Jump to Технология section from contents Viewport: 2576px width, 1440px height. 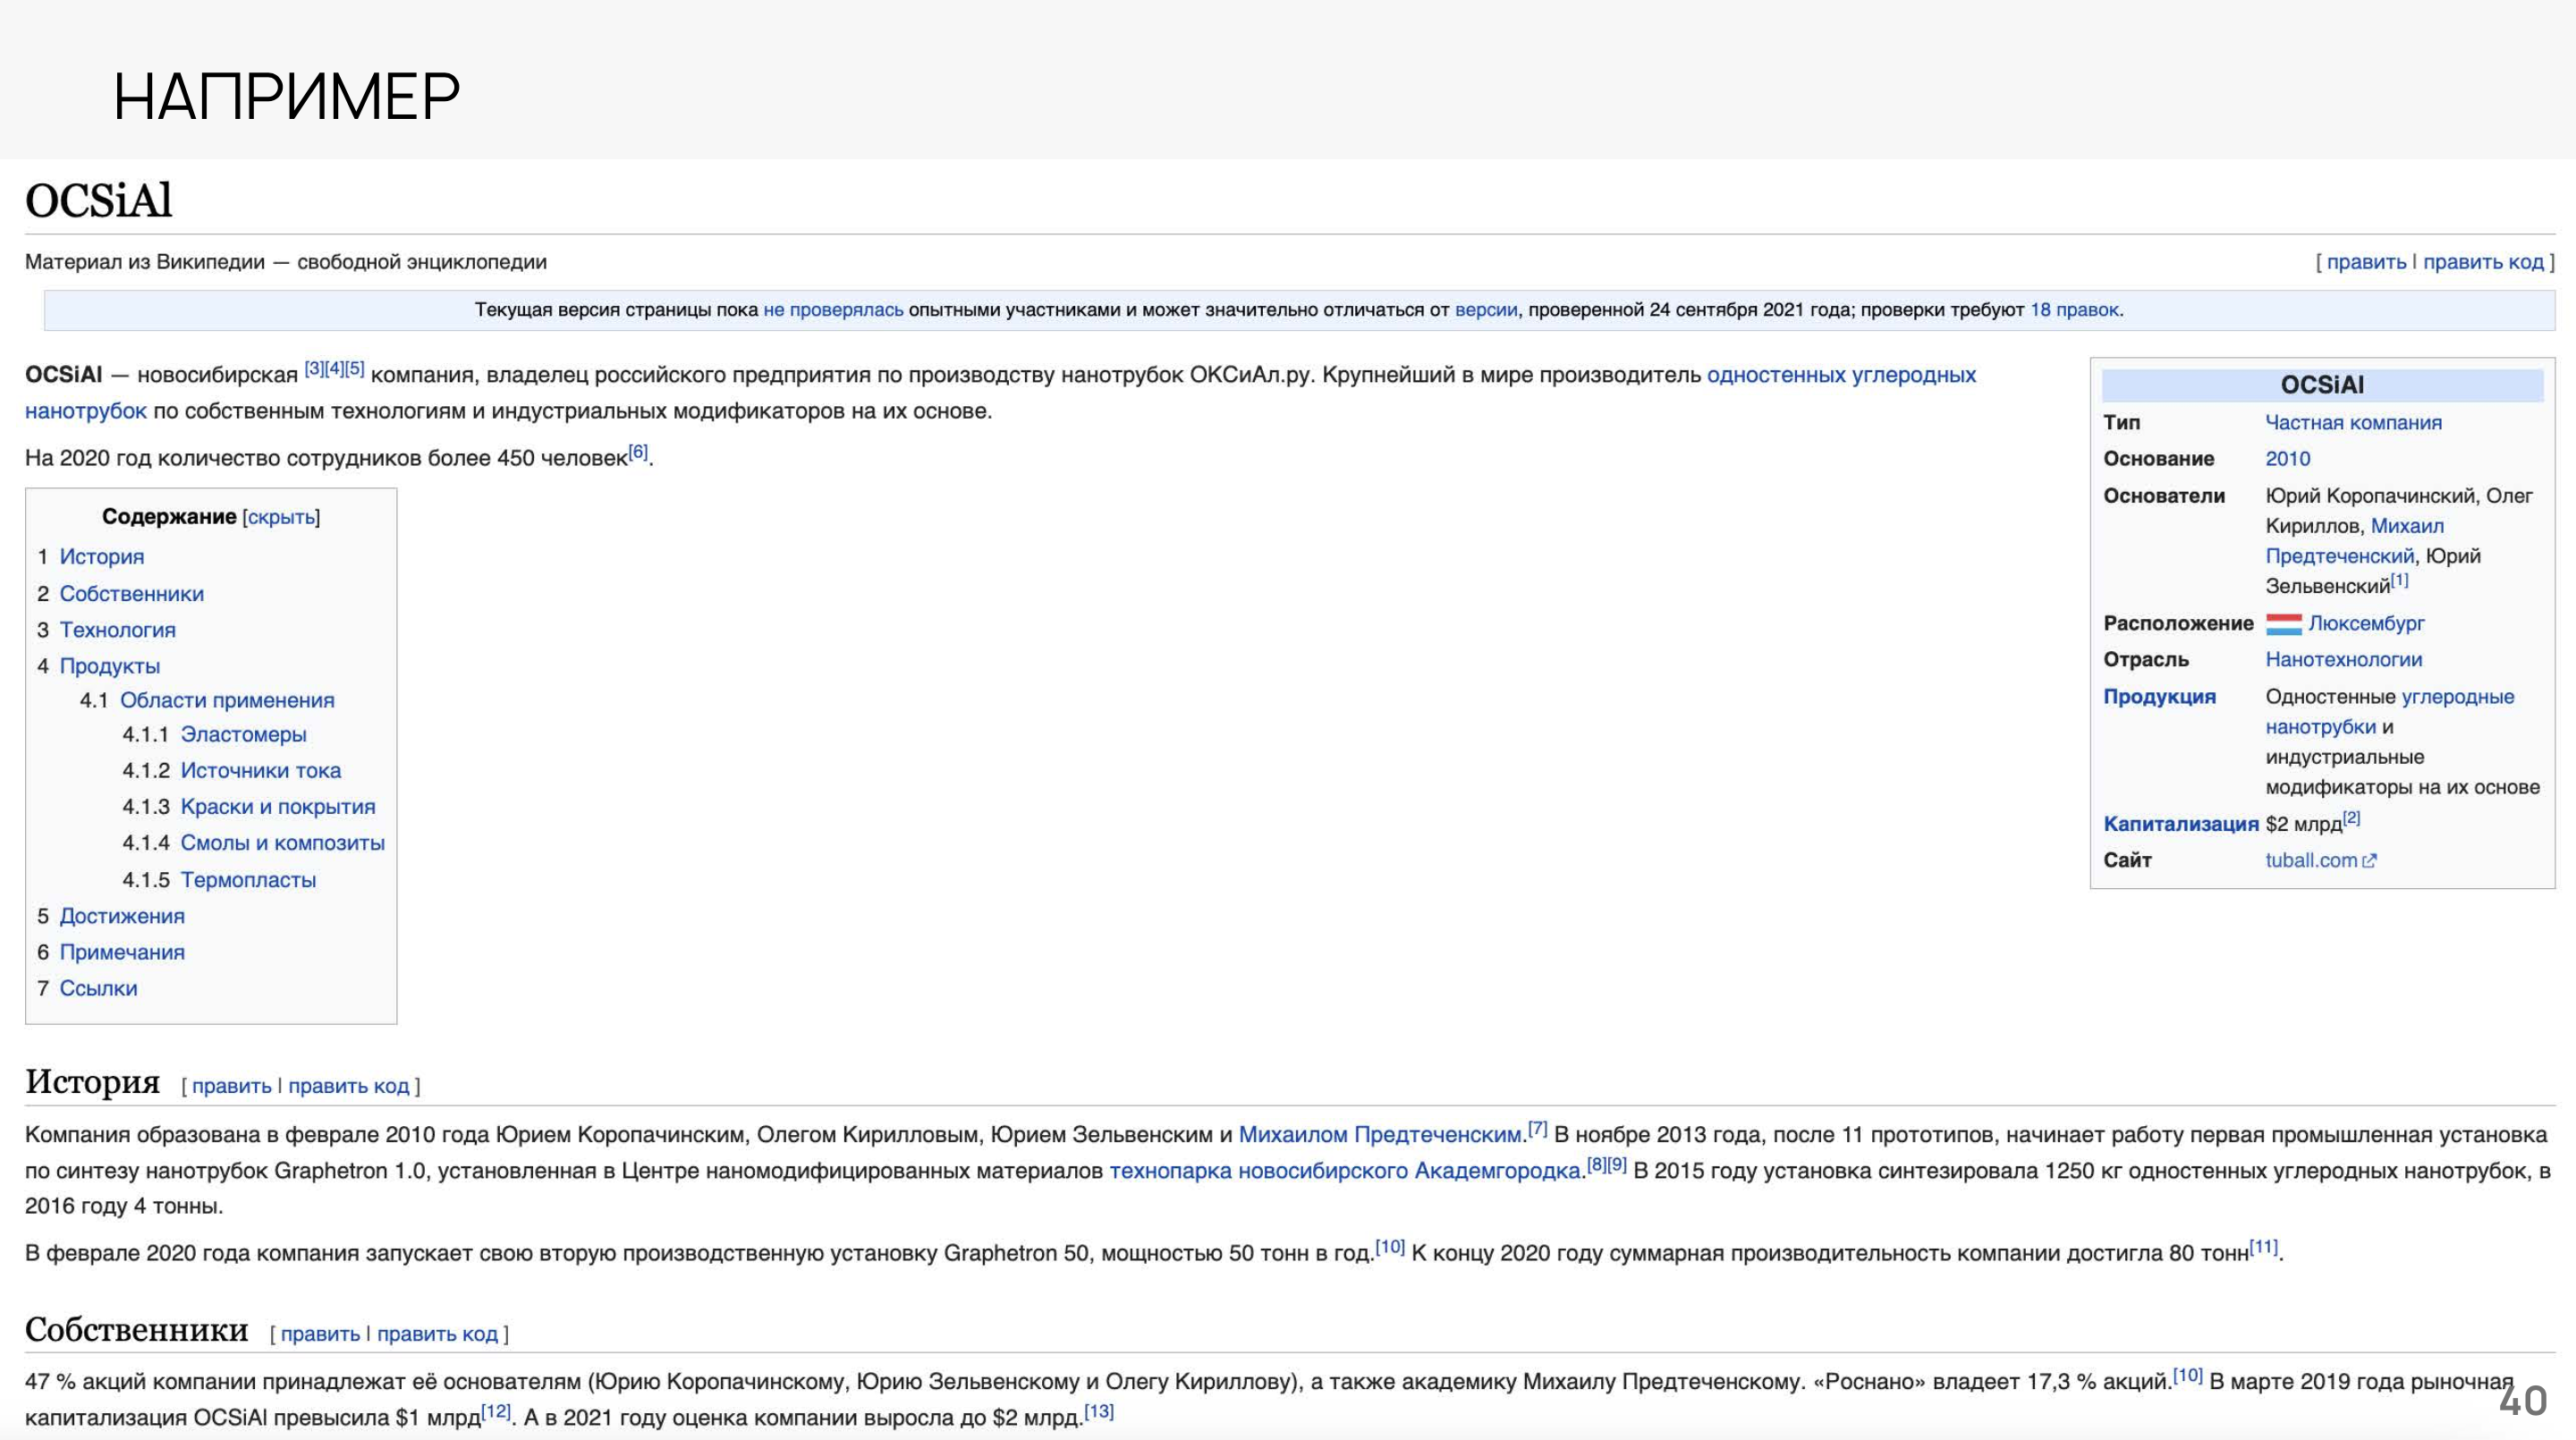118,630
